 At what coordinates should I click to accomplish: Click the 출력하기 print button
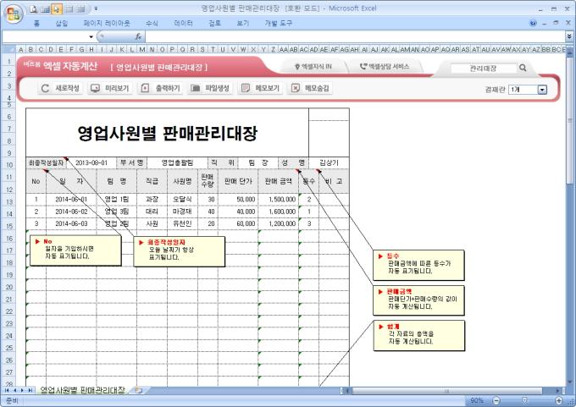tap(160, 88)
